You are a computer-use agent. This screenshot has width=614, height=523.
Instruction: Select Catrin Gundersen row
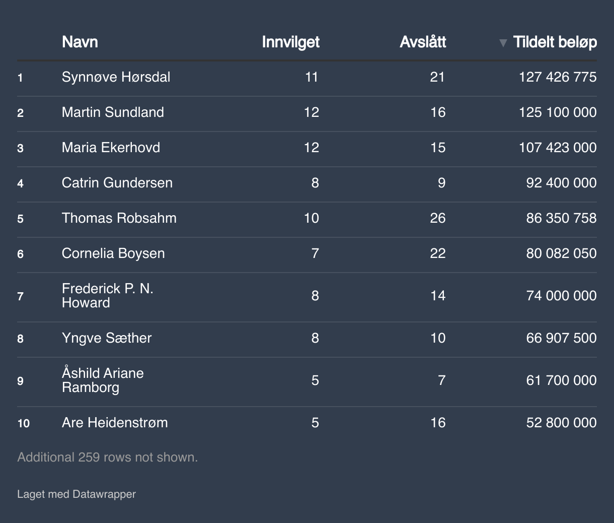pos(307,183)
